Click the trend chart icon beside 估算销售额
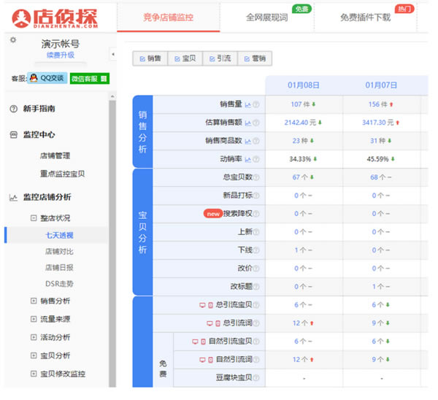The height and width of the screenshot is (400, 438). pos(248,123)
